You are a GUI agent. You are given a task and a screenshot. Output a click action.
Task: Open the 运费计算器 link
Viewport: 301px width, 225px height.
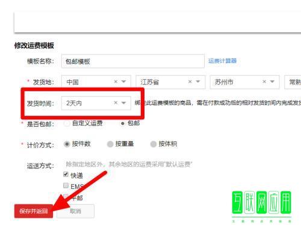(x=222, y=61)
